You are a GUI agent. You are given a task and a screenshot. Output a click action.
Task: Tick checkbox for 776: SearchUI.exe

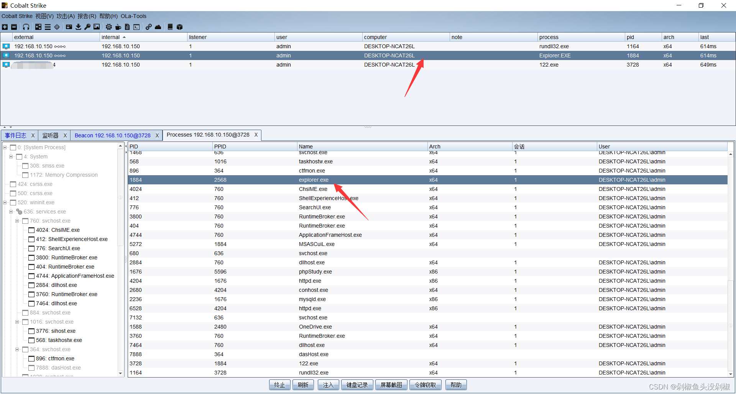coord(31,248)
